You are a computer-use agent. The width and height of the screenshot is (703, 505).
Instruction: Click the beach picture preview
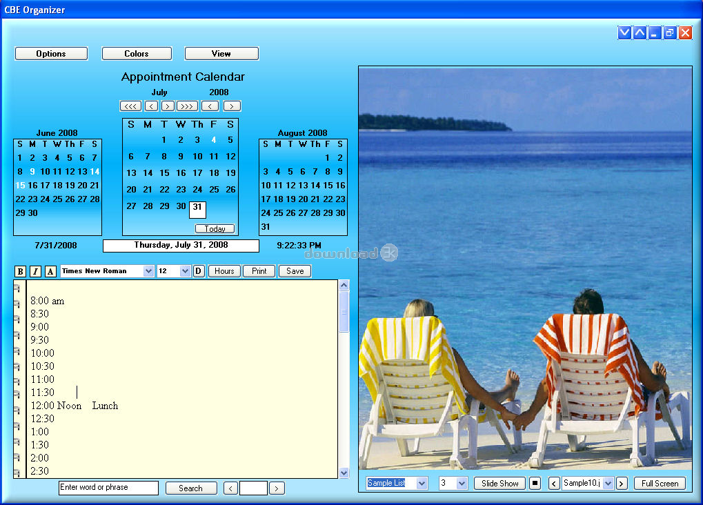(526, 268)
